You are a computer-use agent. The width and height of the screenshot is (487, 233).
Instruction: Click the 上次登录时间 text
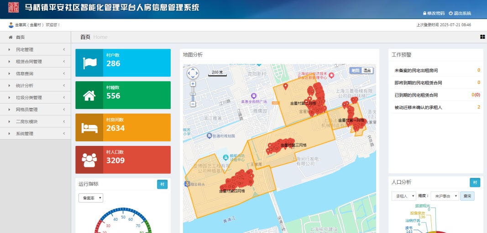click(x=444, y=25)
